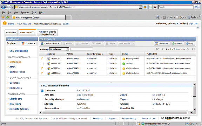Viewport: 202px width, 126px height.
Task: Toggle selection marker for instance i-a41173cd
Action: 42,73
